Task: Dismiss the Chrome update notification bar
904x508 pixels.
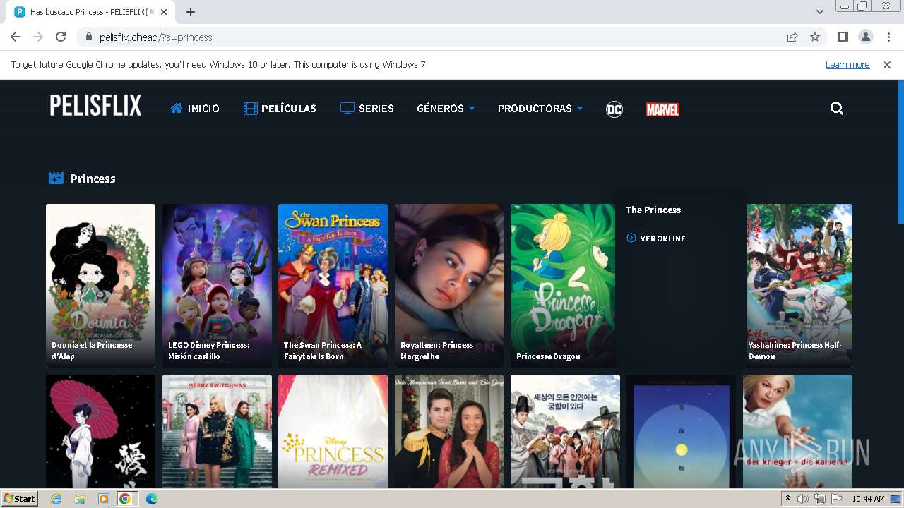Action: [x=887, y=65]
